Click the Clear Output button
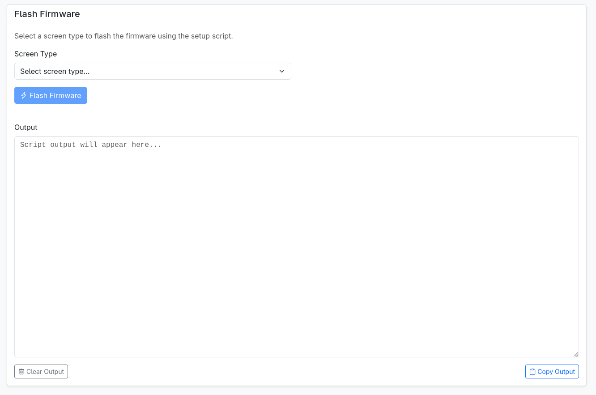Viewport: 596px width, 395px height. tap(41, 372)
